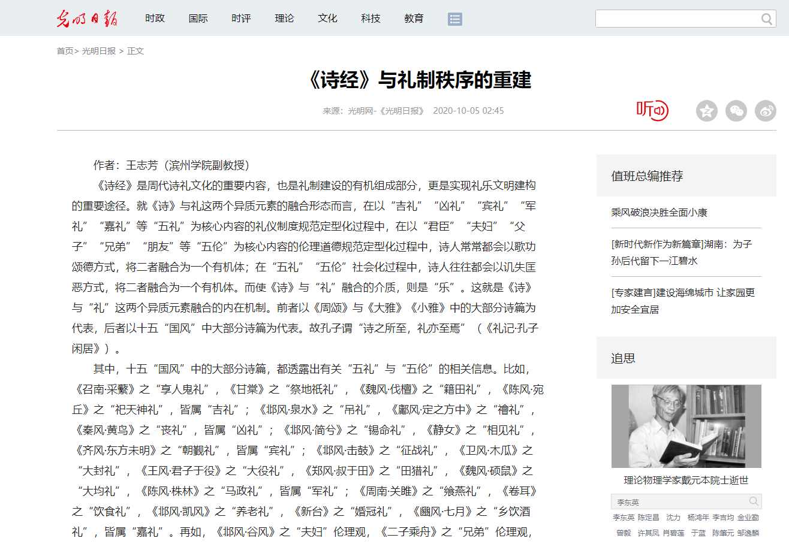Share article to Weibo icon
The height and width of the screenshot is (544, 789).
pos(766,111)
